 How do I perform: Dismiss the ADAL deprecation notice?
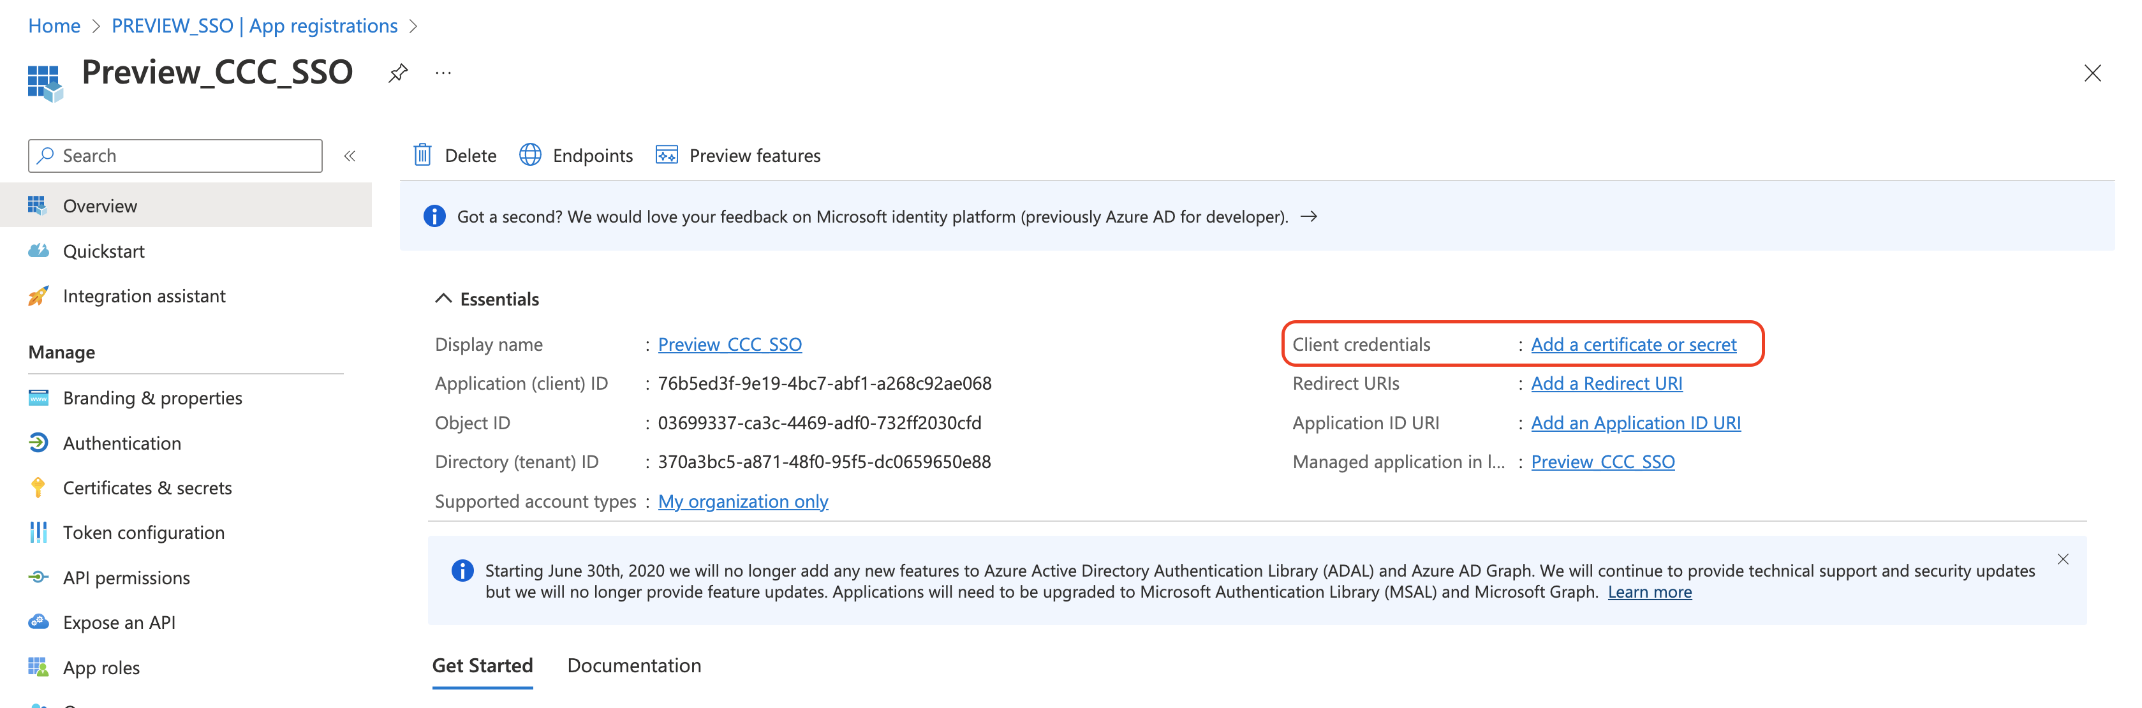click(x=2062, y=559)
